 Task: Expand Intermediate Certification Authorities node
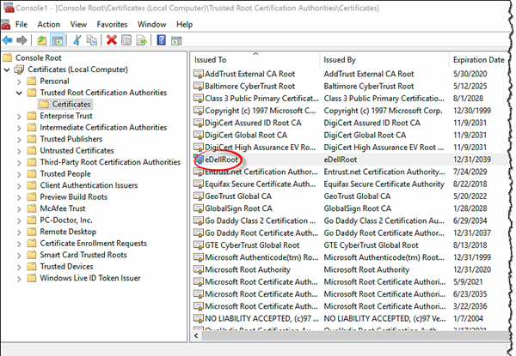tap(19, 128)
